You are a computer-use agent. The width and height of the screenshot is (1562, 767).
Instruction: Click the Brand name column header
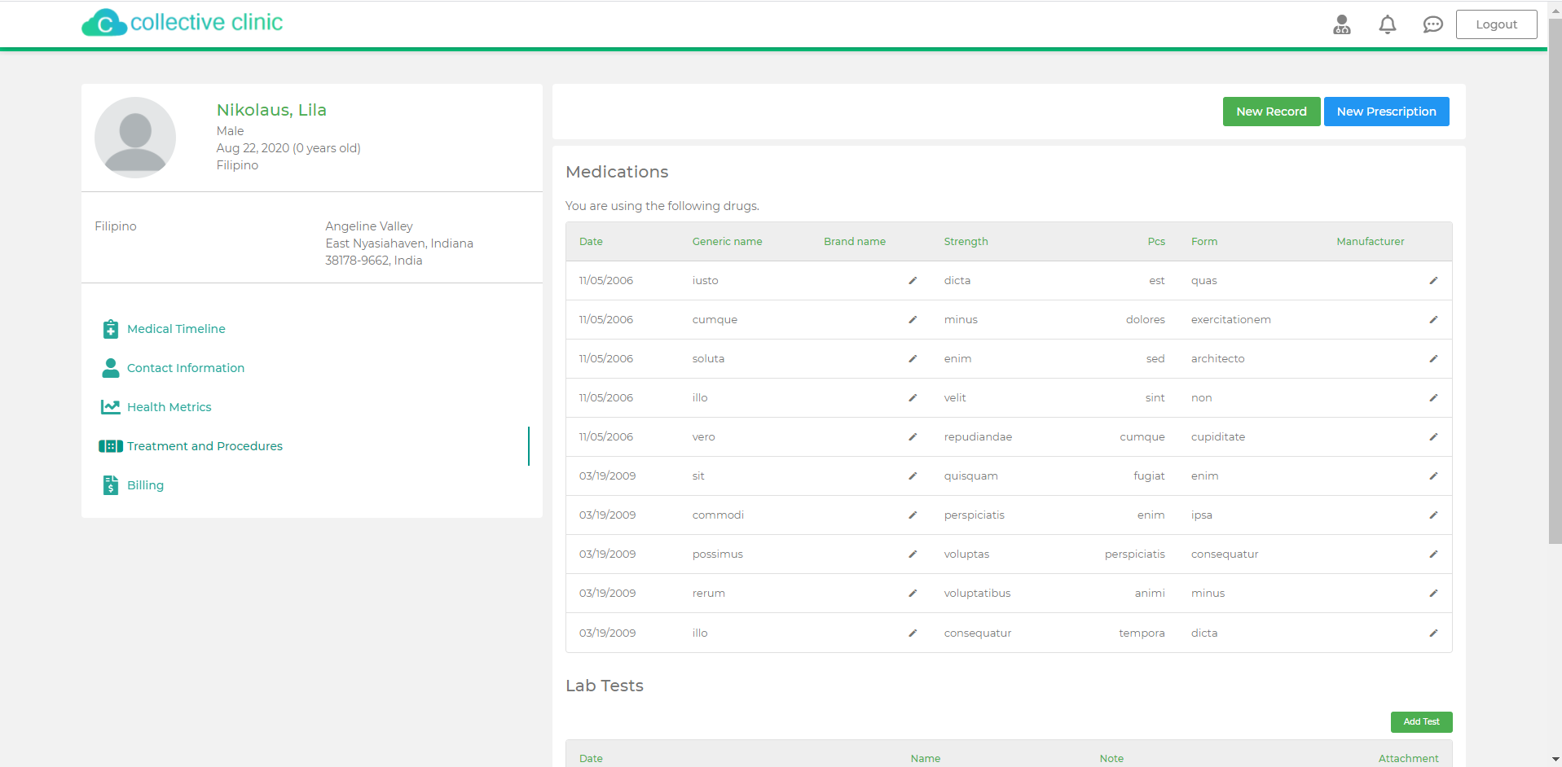coord(854,242)
